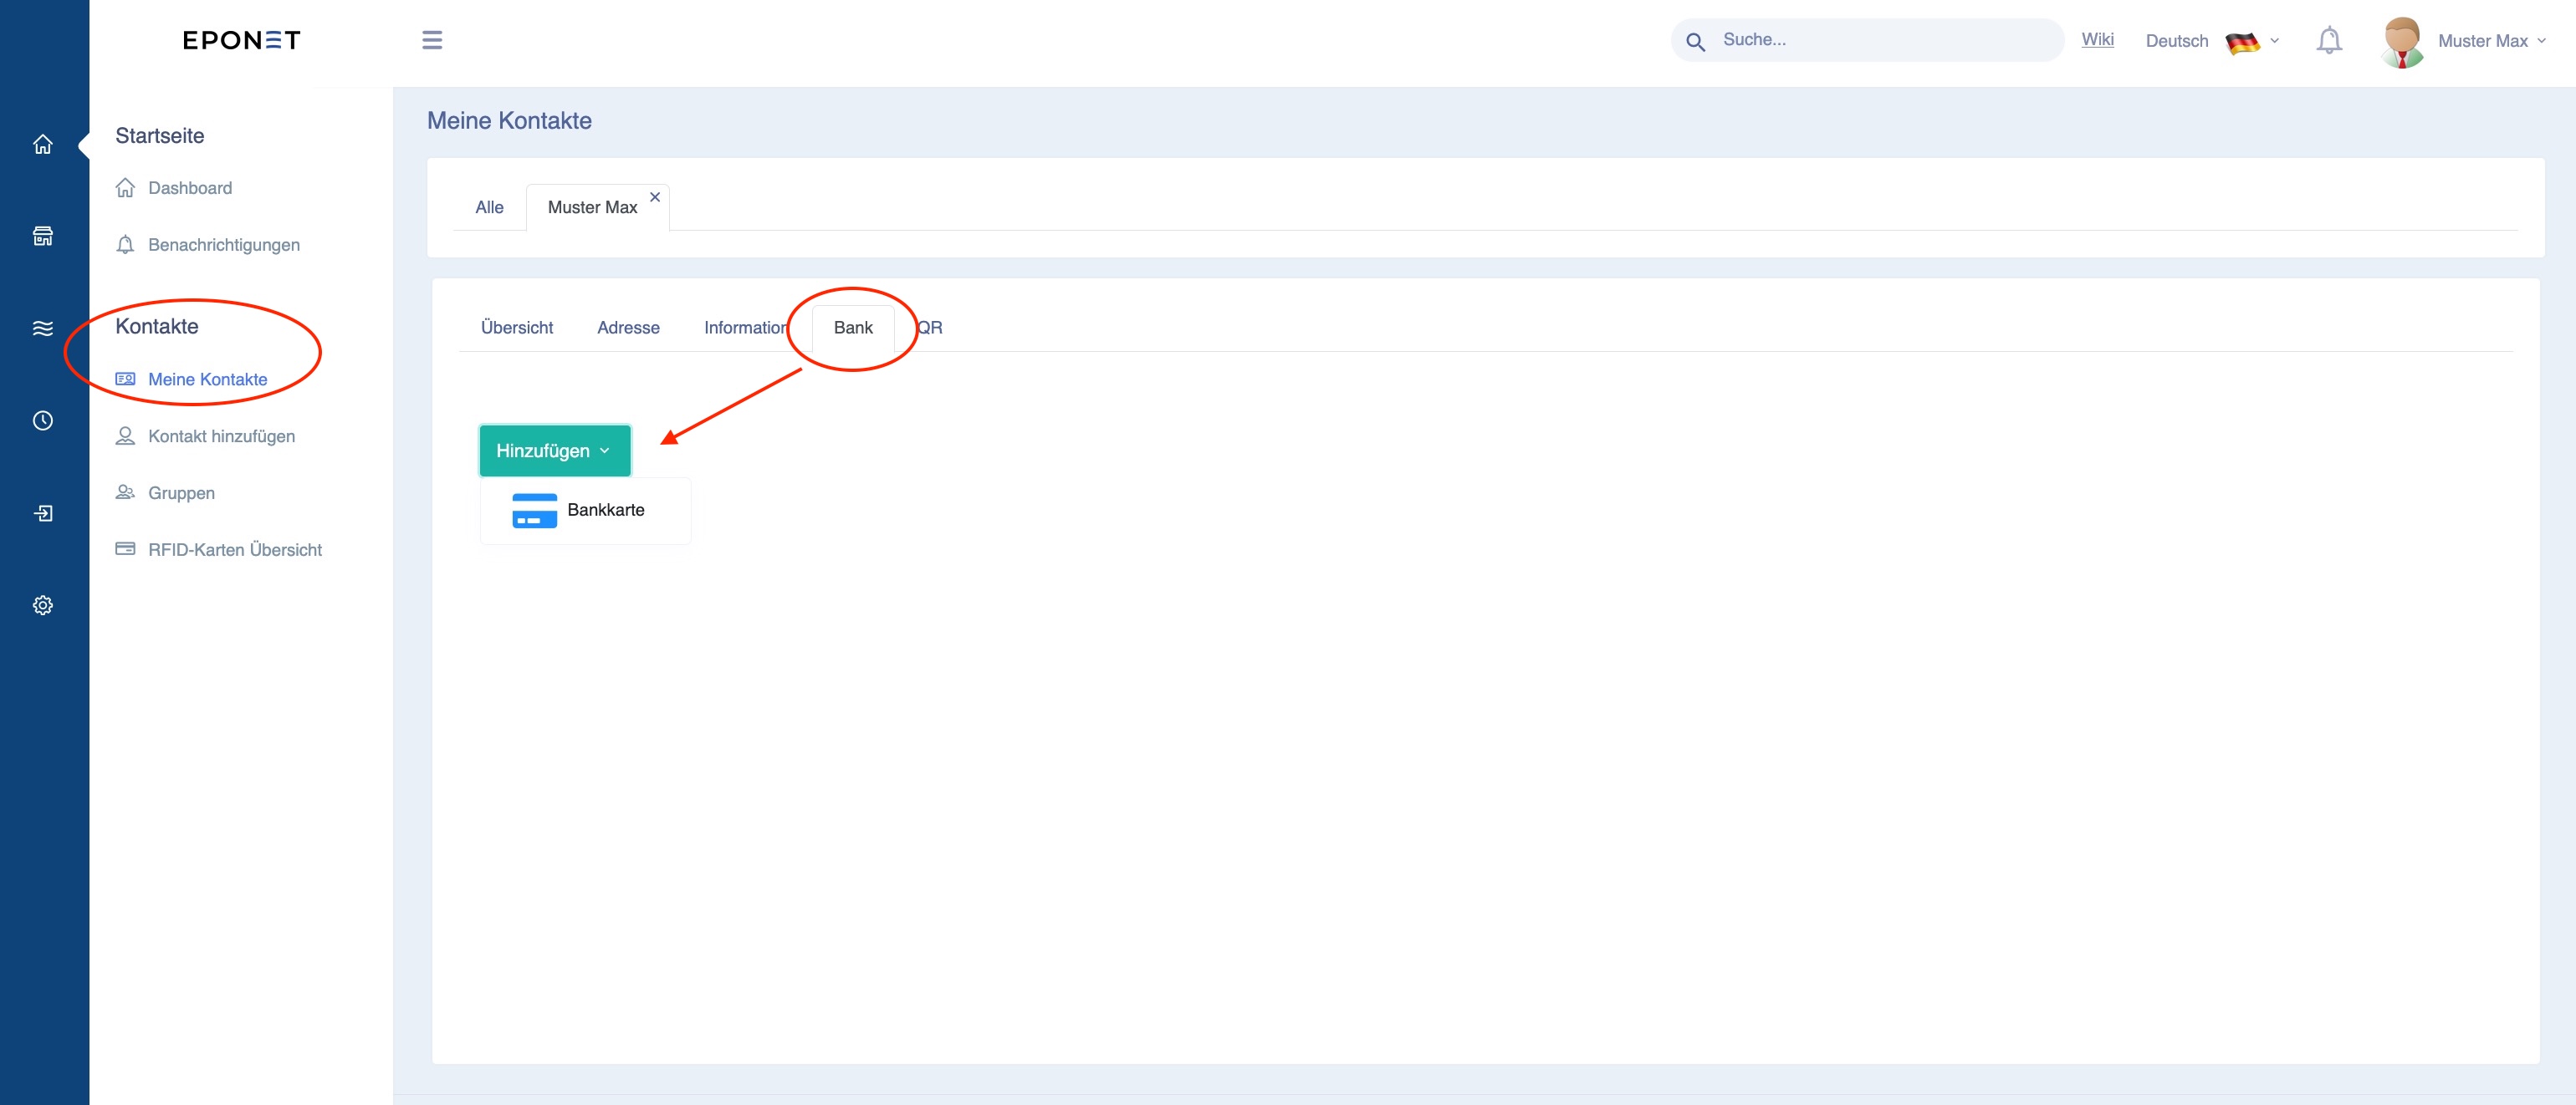The width and height of the screenshot is (2576, 1105).
Task: Click the EPONET logo
Action: pyautogui.click(x=241, y=40)
